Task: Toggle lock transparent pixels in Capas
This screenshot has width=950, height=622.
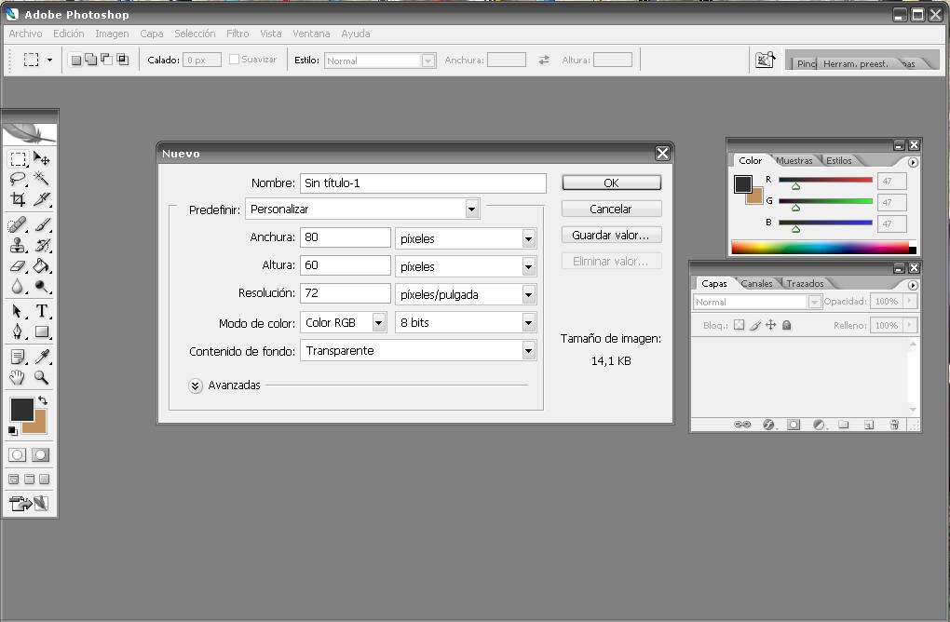Action: point(740,325)
